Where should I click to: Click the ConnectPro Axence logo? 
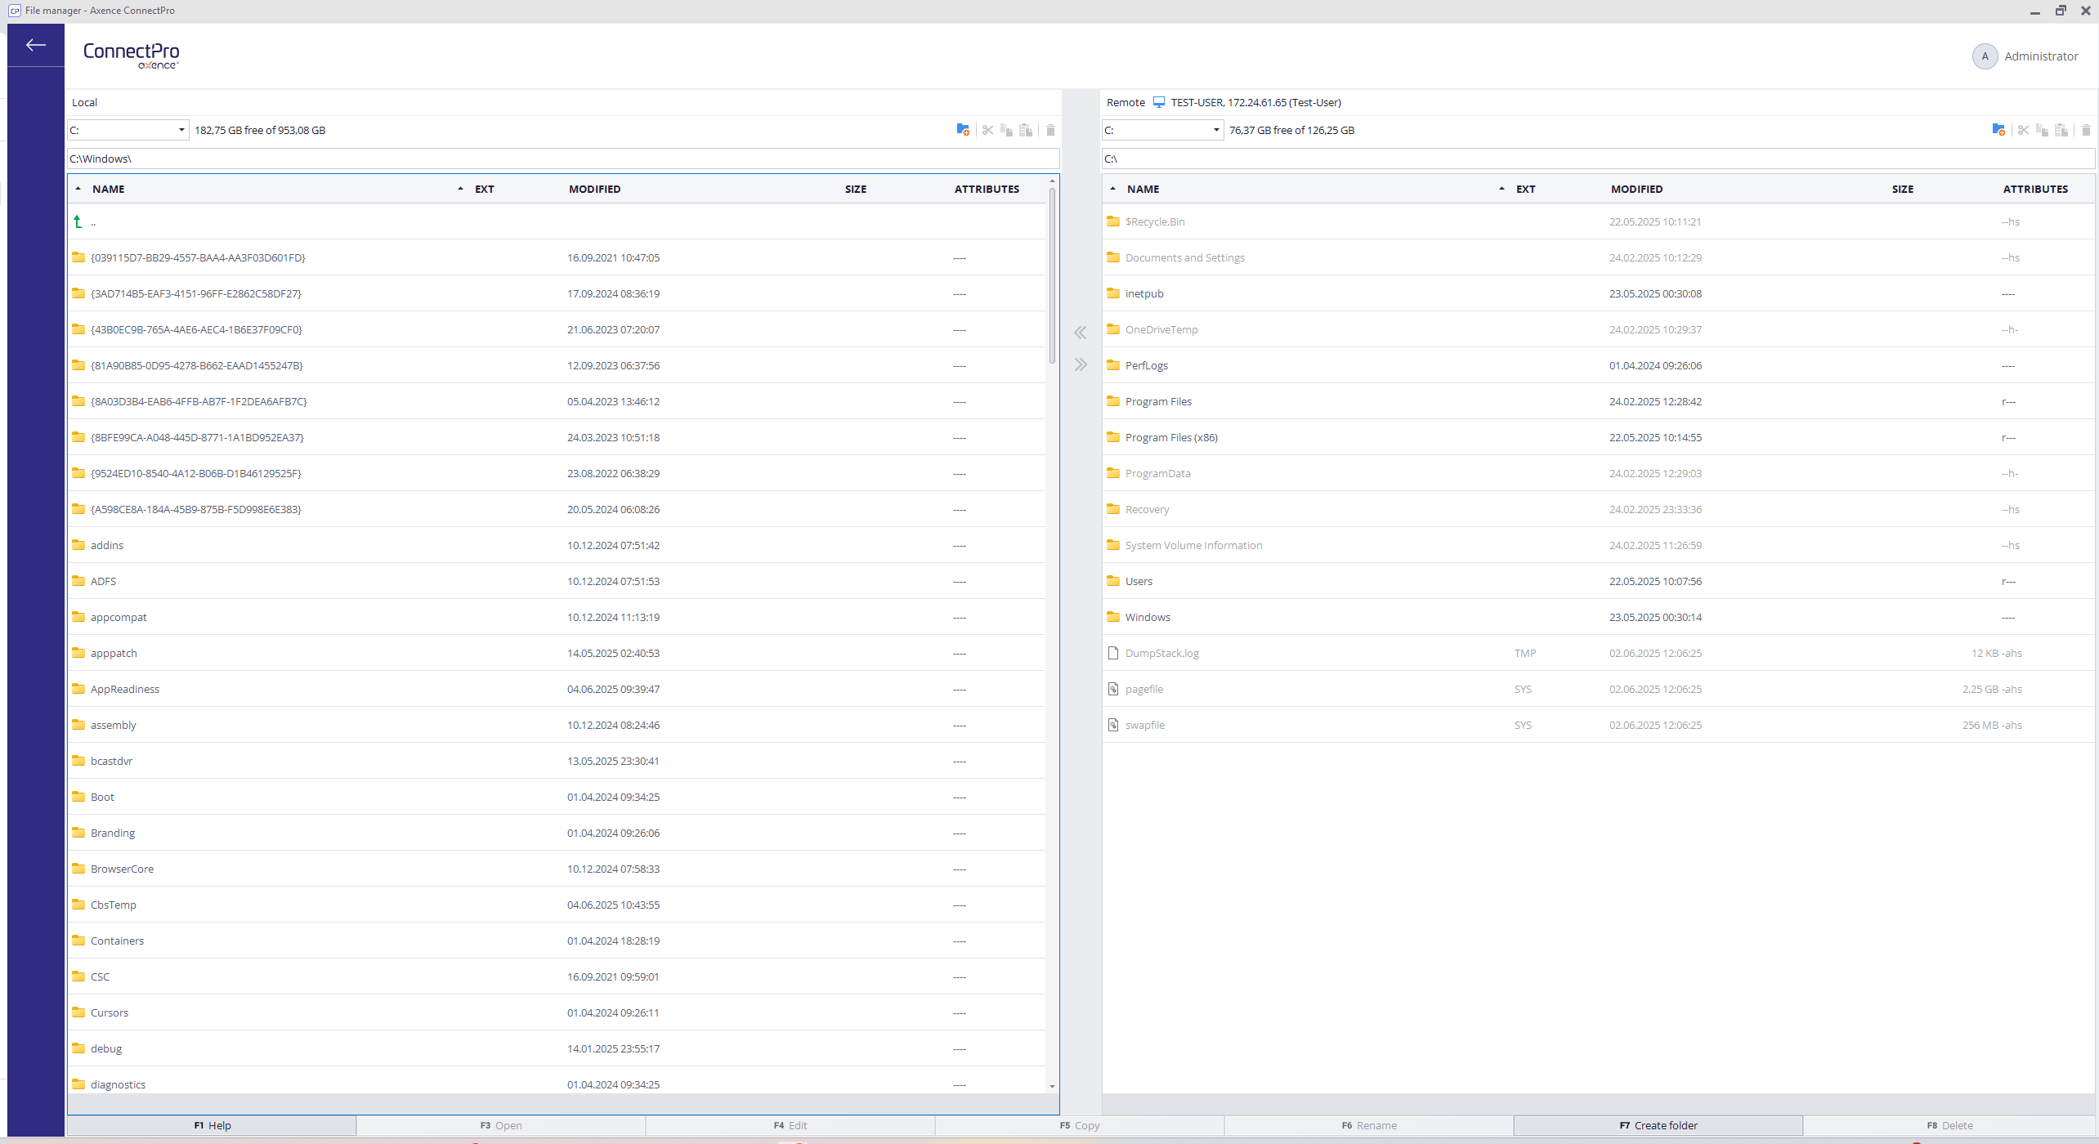(131, 55)
